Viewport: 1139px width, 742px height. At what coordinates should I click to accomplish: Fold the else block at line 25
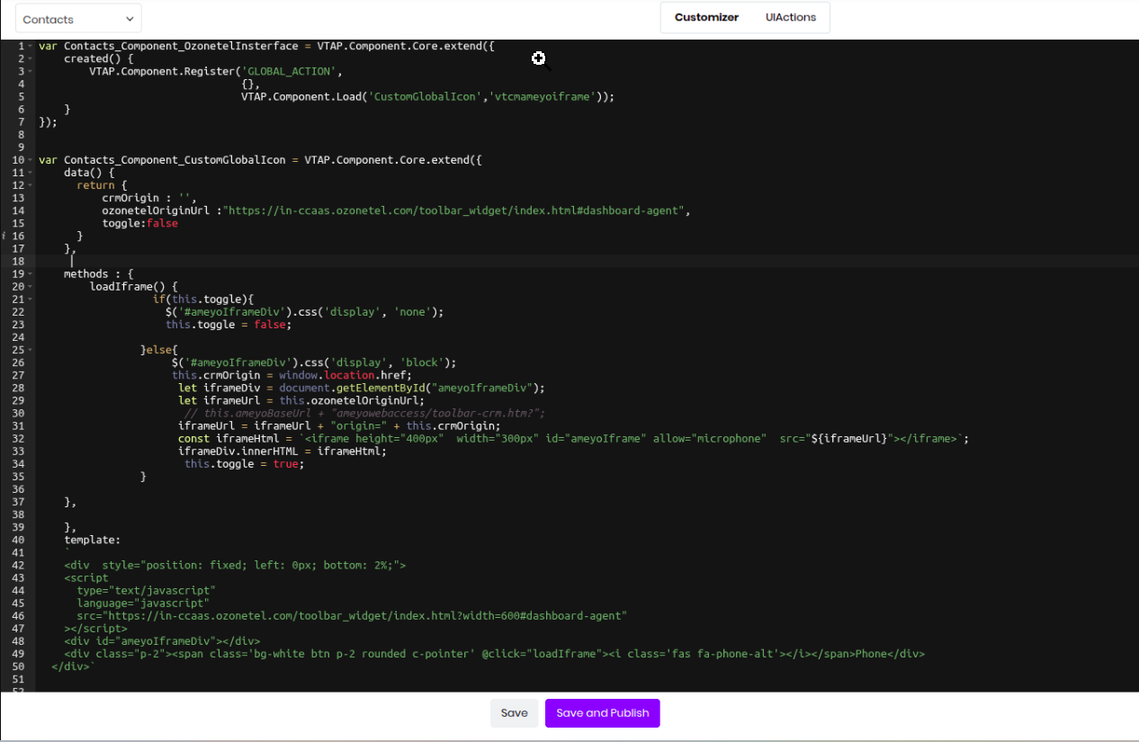(31, 350)
